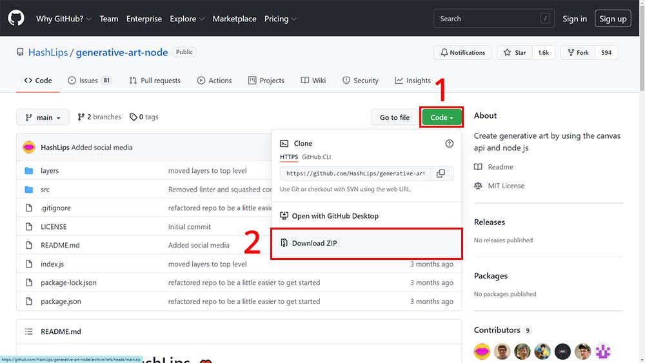Open the README.md file in the list
Screen dimensions: 645x363
tap(60, 246)
